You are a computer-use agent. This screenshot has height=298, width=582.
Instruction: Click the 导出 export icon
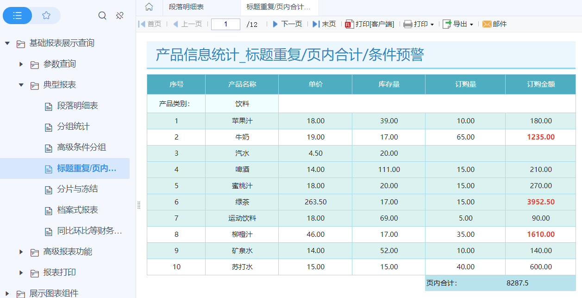tap(447, 24)
